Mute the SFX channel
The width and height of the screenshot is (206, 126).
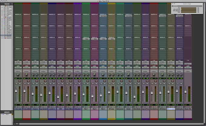coord(62,84)
